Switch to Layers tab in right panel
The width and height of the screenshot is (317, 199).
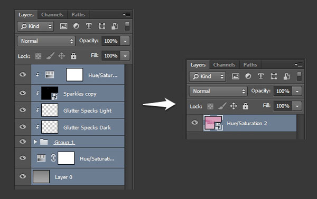[198, 65]
